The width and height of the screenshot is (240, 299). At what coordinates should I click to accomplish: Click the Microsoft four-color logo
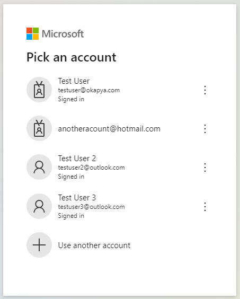[x=33, y=34]
